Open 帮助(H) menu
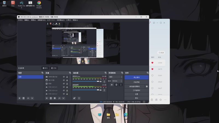 point(75,20)
